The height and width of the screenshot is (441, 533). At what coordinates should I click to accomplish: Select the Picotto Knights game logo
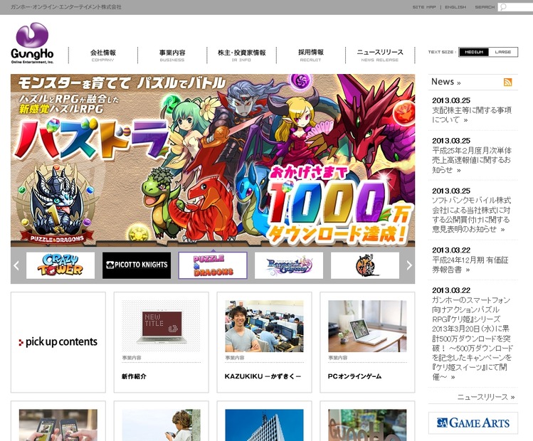[137, 265]
